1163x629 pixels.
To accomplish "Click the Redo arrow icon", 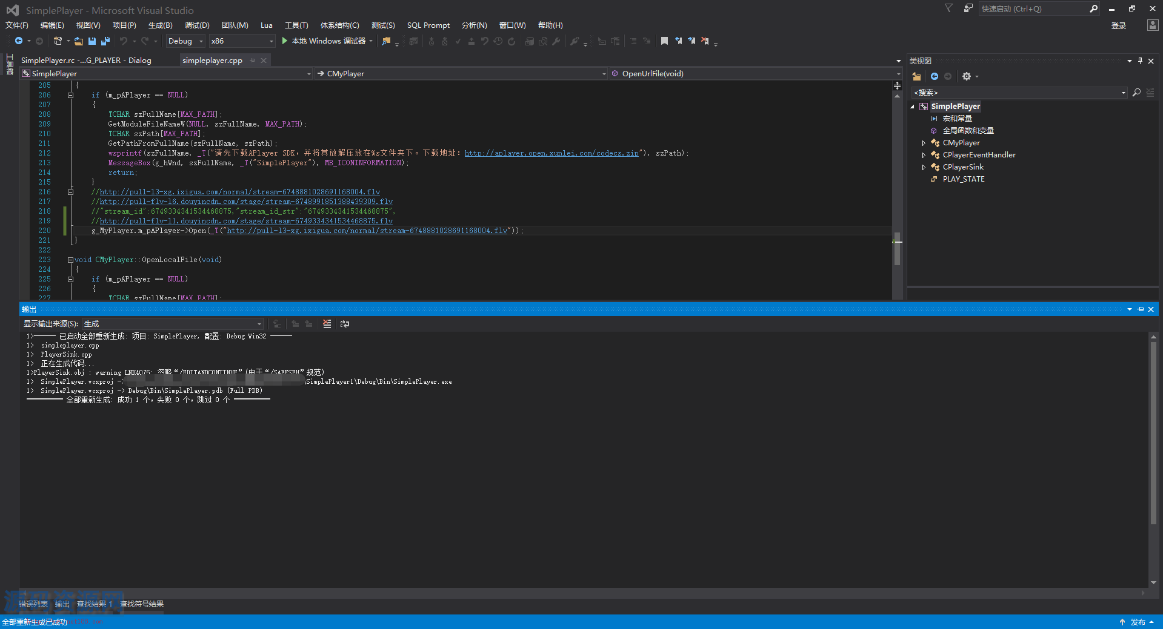I will coord(145,41).
